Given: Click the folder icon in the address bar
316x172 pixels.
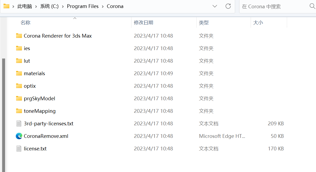Looking at the screenshot, I should [6, 6].
